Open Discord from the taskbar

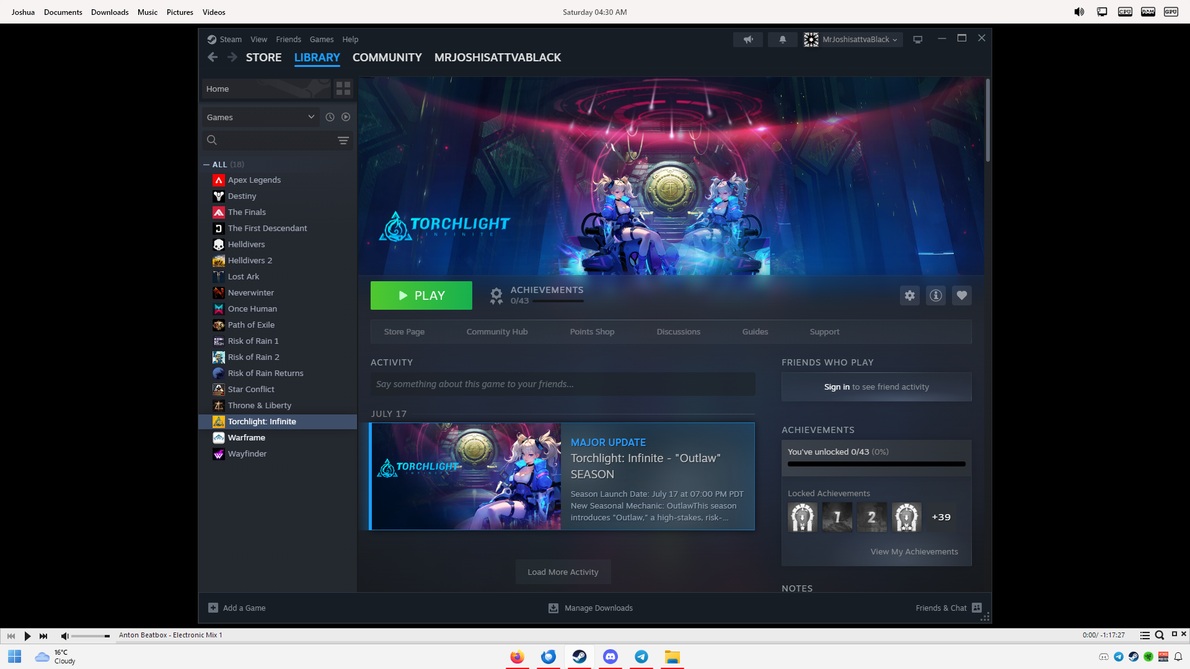pos(610,657)
